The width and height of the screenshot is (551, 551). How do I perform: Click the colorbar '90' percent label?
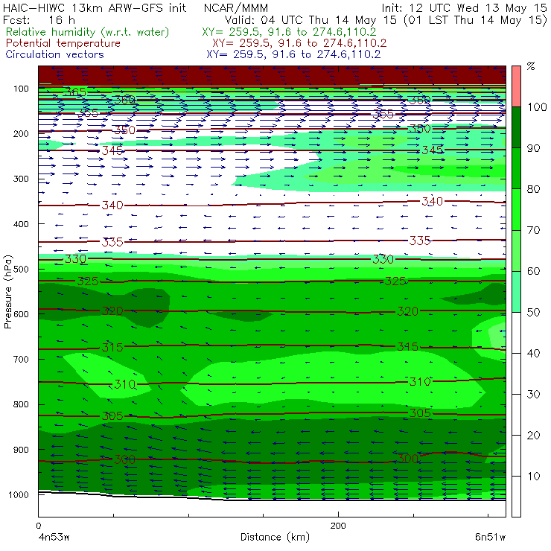point(533,148)
